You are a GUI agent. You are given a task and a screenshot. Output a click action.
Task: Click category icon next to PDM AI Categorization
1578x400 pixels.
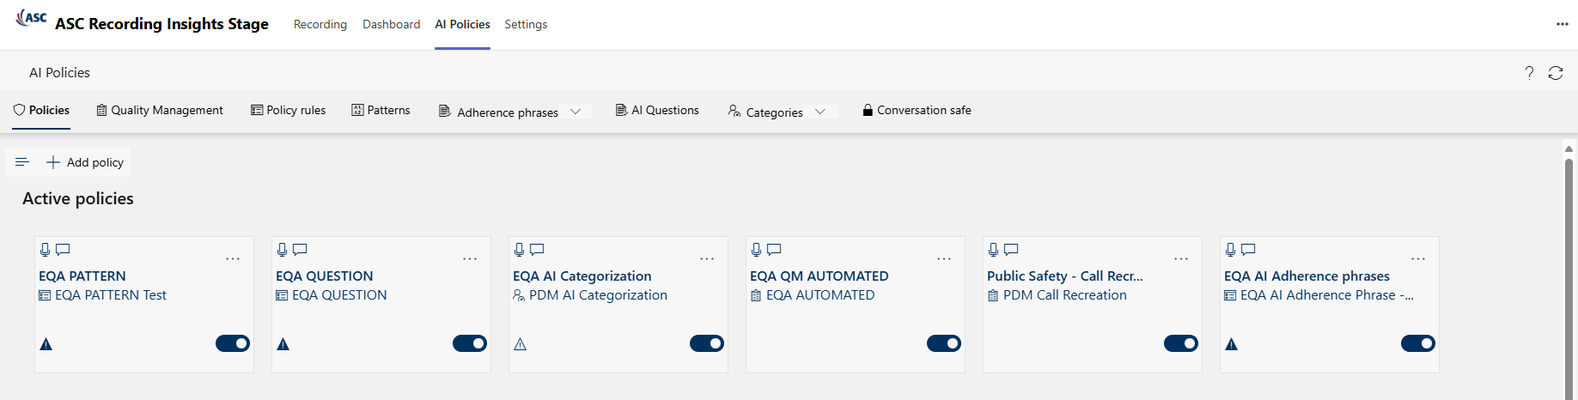point(519,295)
